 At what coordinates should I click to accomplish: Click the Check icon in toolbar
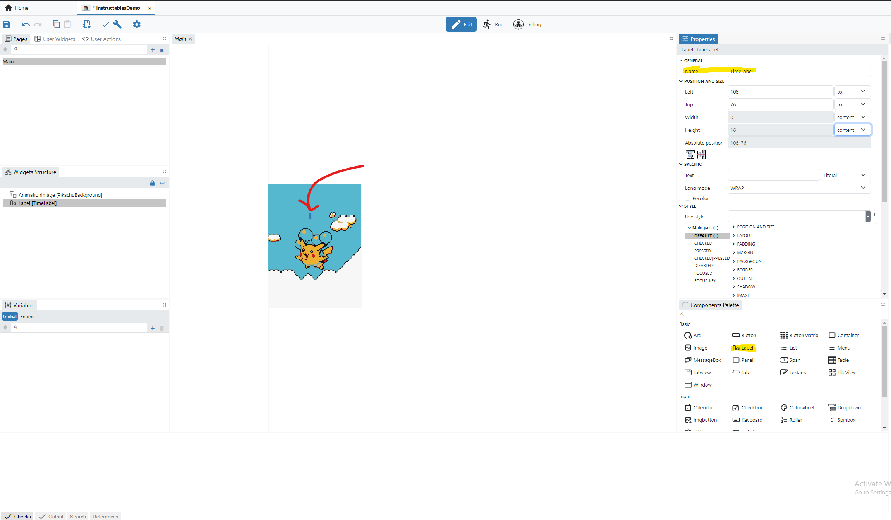click(105, 24)
